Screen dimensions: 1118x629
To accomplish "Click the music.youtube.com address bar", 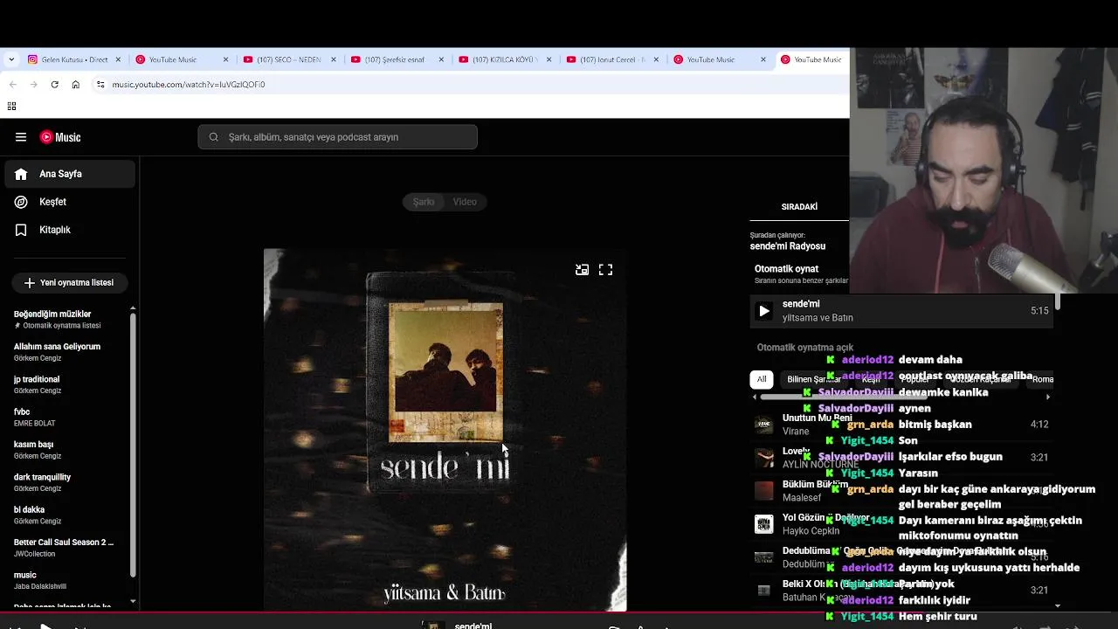I will [472, 85].
